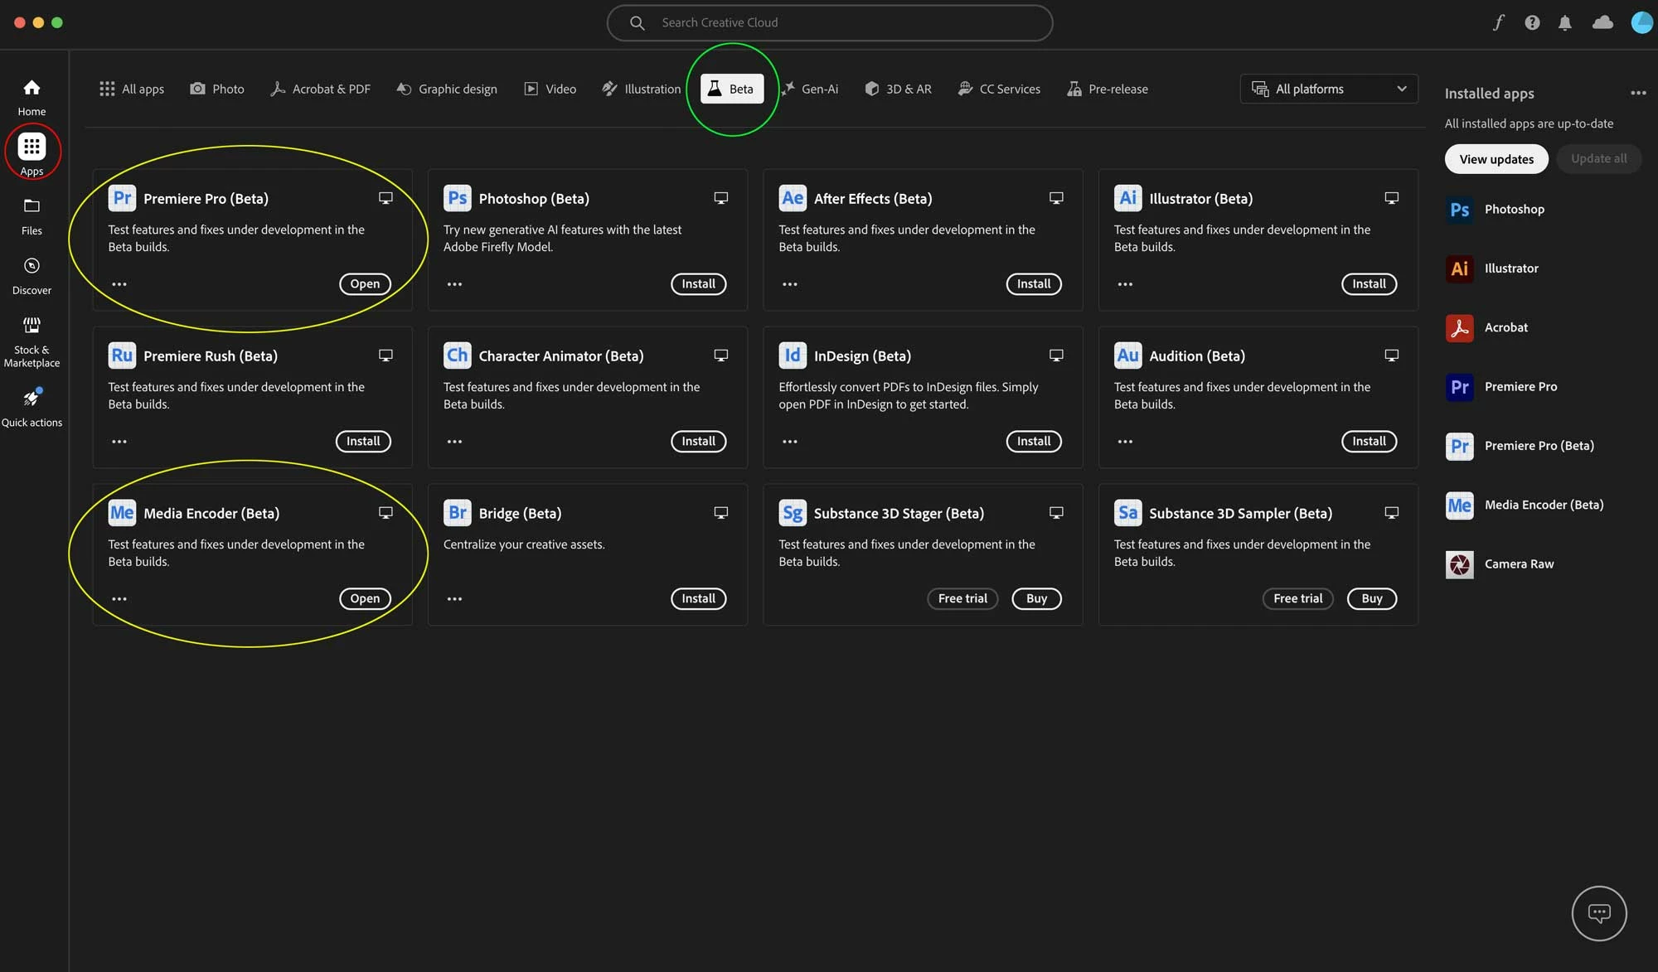
Task: Open the cloud sync status icon
Action: click(1602, 23)
